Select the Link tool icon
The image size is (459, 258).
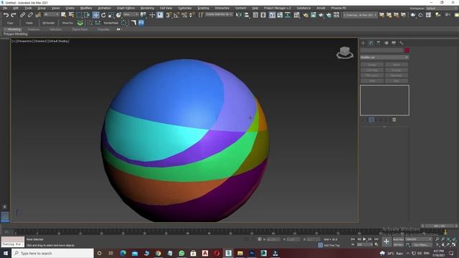click(x=22, y=15)
